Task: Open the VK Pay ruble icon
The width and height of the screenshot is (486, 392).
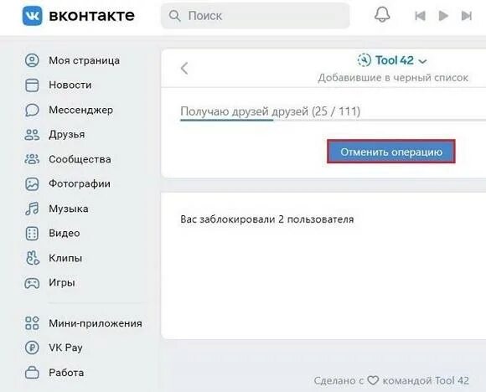Action: click(x=32, y=348)
